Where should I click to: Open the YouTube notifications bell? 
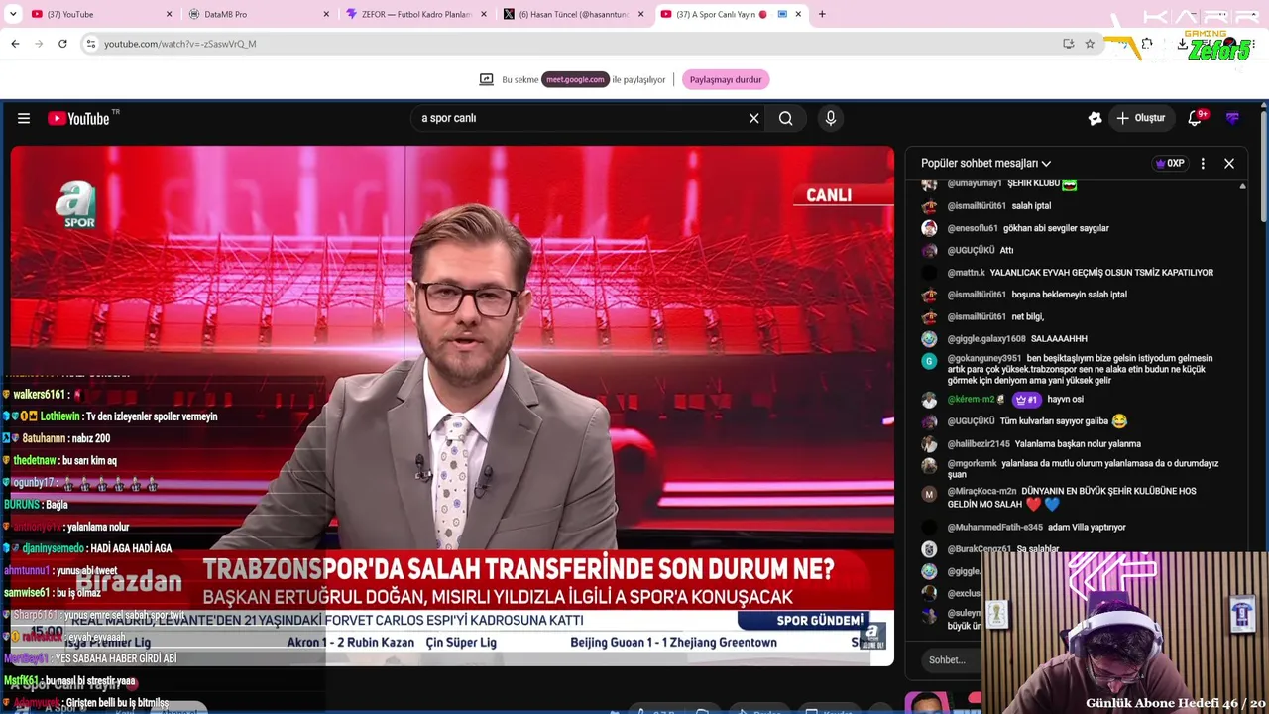1196,118
